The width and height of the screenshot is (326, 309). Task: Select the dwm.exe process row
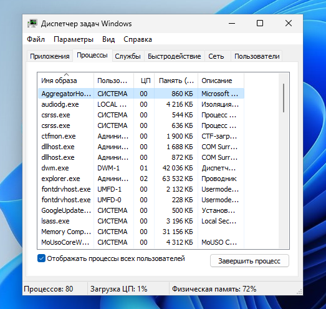[141, 168]
